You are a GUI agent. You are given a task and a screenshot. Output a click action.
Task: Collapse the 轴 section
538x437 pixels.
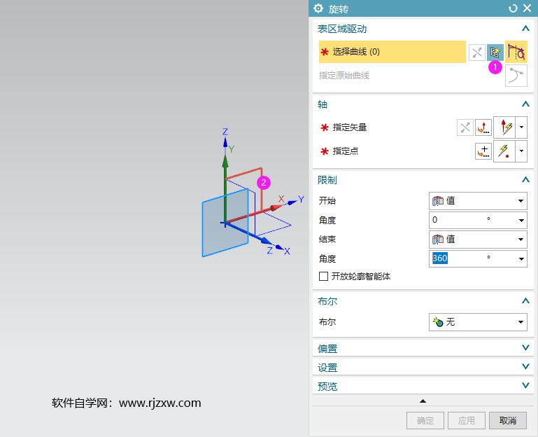(x=525, y=104)
